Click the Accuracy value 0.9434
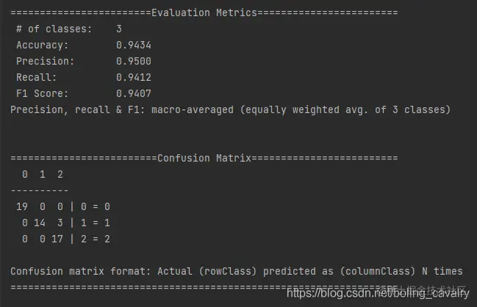 pos(134,45)
